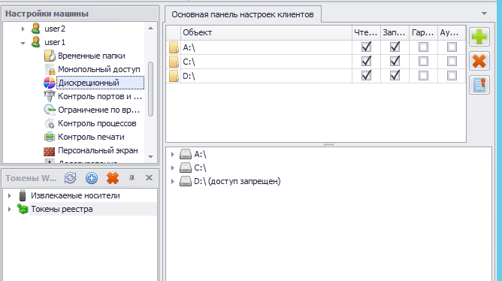Click the Гар... column header

(x=423, y=32)
